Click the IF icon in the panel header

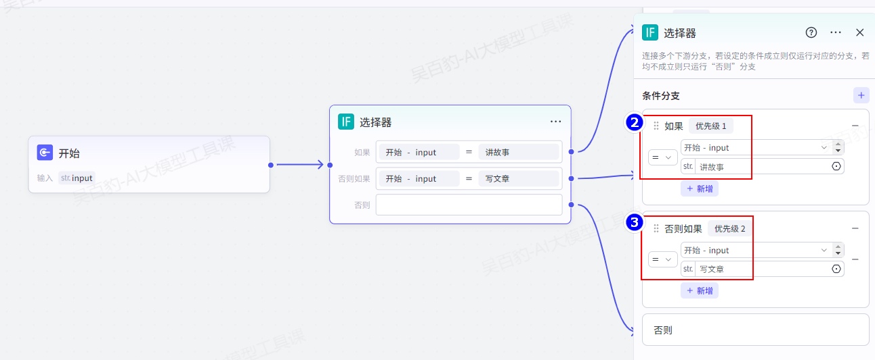pos(650,32)
